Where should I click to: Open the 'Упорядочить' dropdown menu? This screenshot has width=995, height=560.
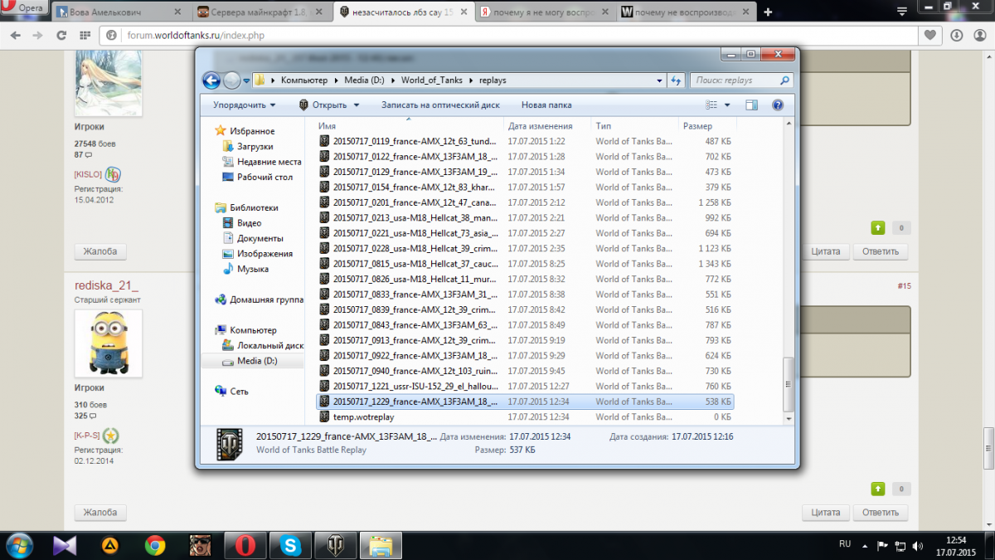pos(244,105)
